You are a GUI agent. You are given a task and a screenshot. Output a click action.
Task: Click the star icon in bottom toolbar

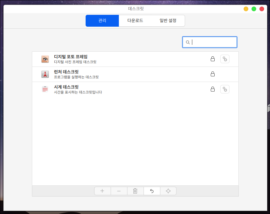168,191
